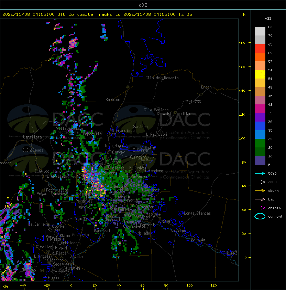This screenshot has width=286, height=290.
Task: Select the pale pink bip arrow symbol
Action: click(260, 199)
